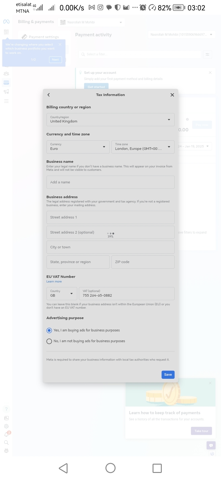Viewport: 221px width, 480px height.
Task: Click the Save button
Action: [168, 374]
